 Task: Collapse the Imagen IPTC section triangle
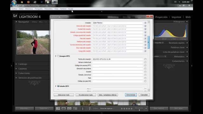(56, 56)
